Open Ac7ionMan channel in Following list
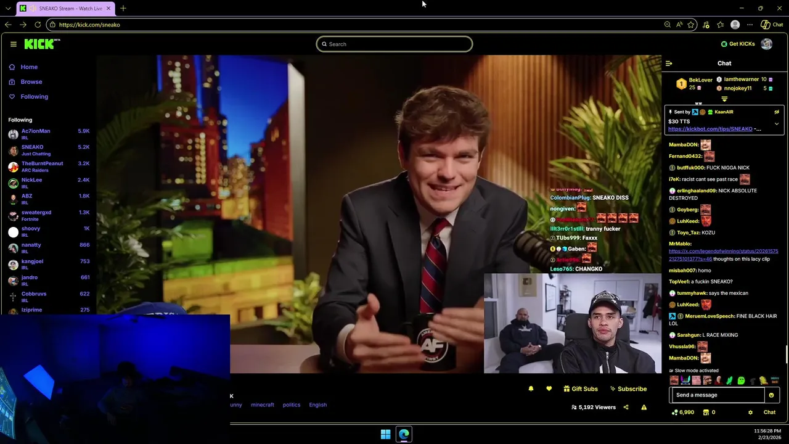 (x=49, y=134)
